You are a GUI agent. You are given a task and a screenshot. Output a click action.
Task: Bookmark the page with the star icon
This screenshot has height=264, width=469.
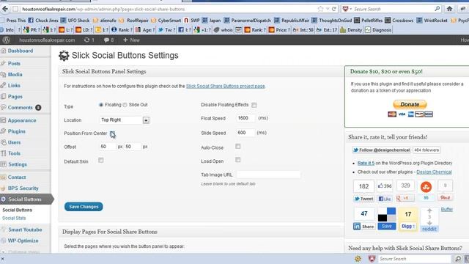pyautogui.click(x=320, y=9)
